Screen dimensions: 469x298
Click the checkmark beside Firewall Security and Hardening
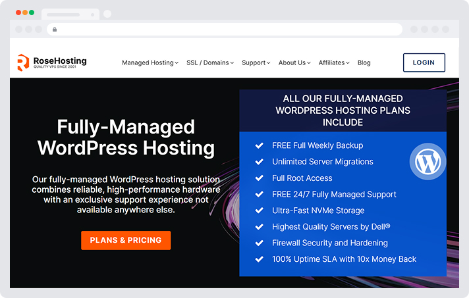(259, 243)
